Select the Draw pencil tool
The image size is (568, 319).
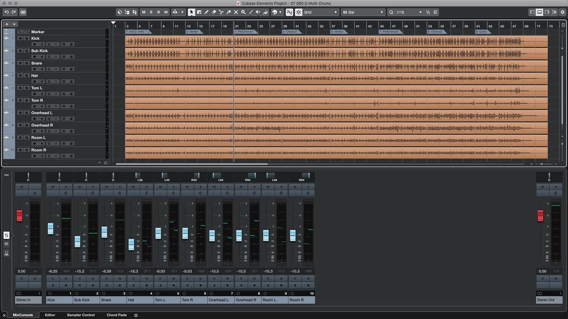click(206, 12)
